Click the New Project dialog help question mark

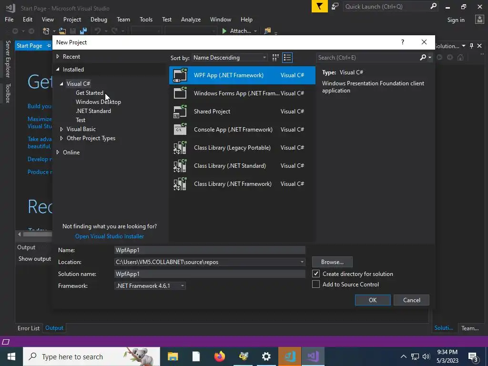click(x=403, y=42)
